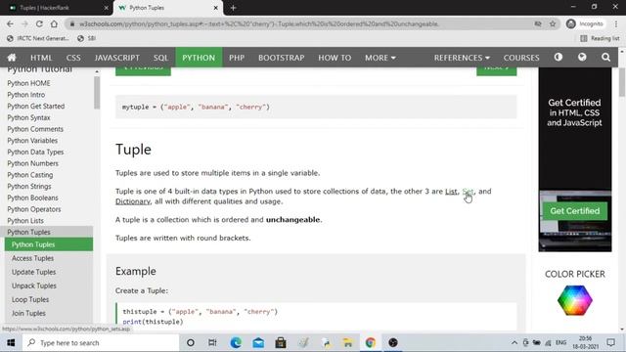Follow the Set link in paragraph

(x=468, y=192)
